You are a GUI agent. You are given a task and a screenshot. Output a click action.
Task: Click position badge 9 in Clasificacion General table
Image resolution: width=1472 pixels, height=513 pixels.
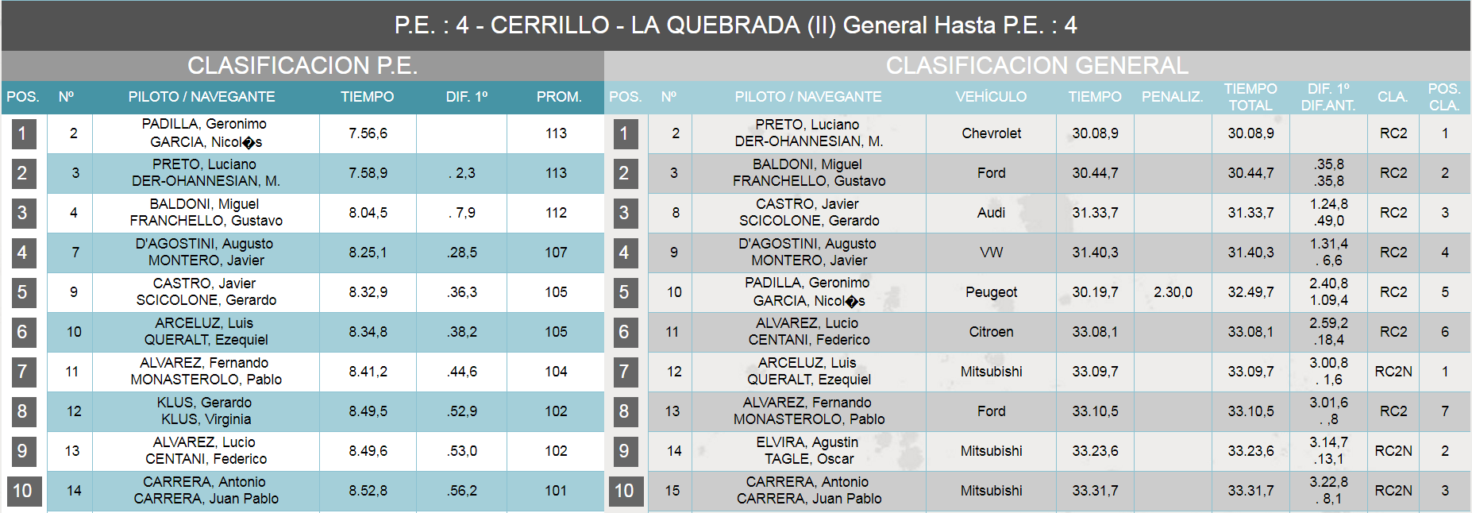[625, 451]
